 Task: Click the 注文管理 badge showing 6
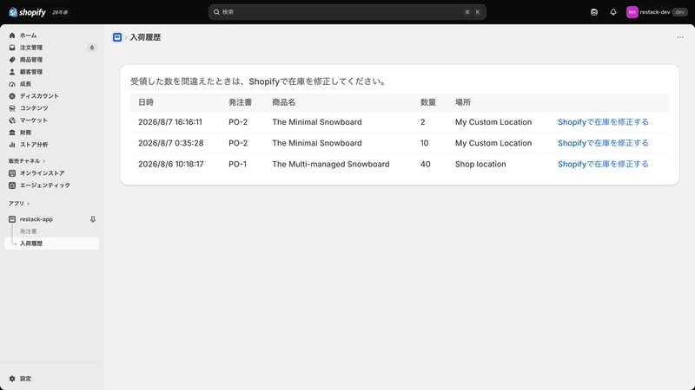(x=92, y=48)
